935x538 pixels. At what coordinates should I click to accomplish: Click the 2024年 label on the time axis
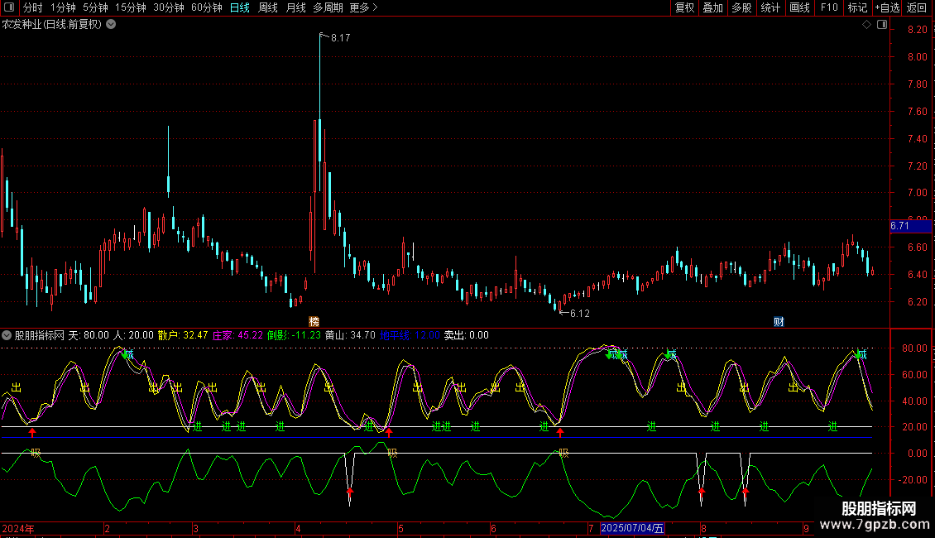tap(18, 528)
